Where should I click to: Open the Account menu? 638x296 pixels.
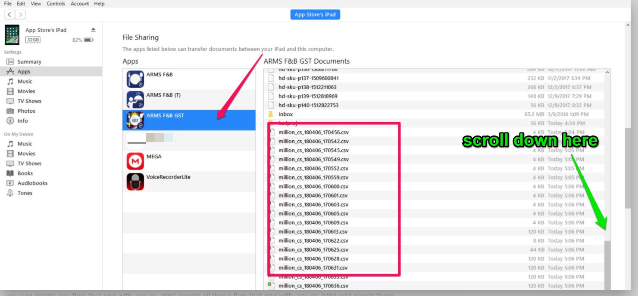(x=80, y=3)
